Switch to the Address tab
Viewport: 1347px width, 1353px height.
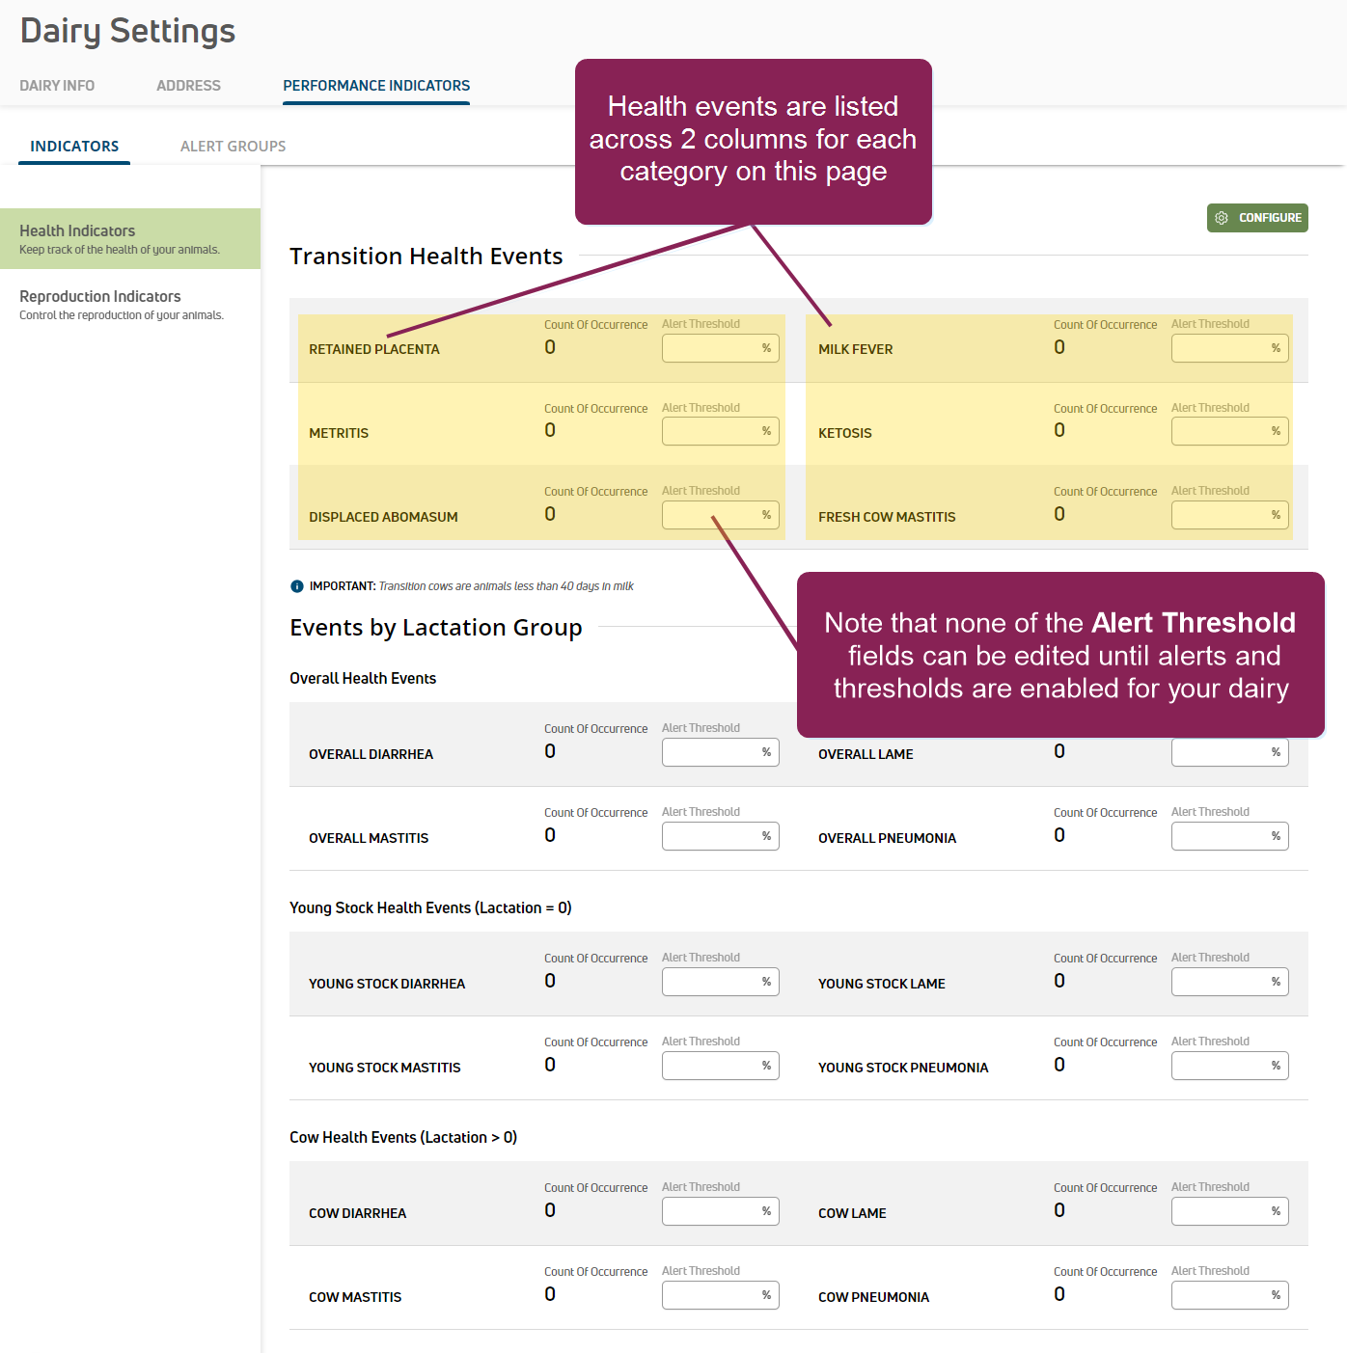coord(188,86)
